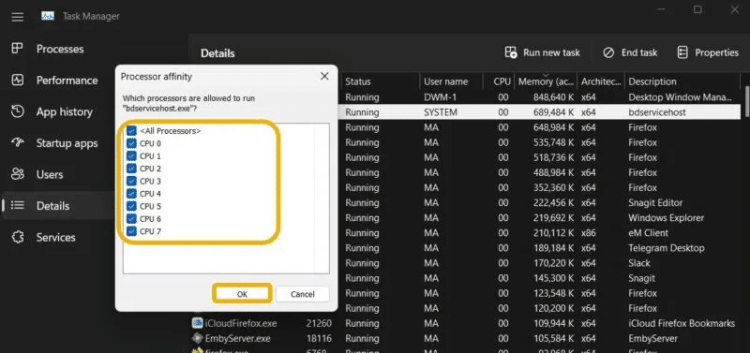Click the SYSTEM user name cell
750x353 pixels.
pos(441,112)
